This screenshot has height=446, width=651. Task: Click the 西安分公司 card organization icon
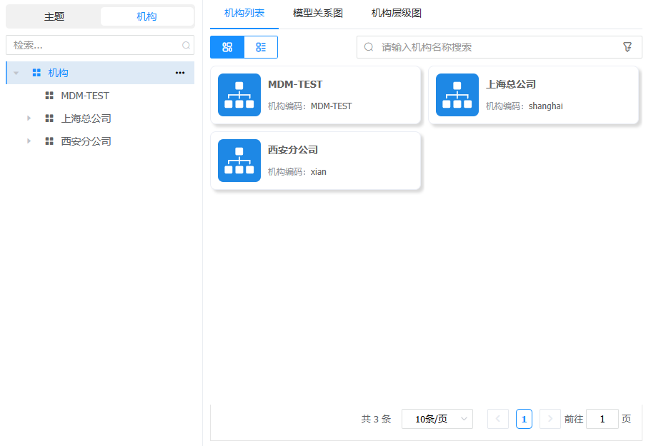[239, 161]
